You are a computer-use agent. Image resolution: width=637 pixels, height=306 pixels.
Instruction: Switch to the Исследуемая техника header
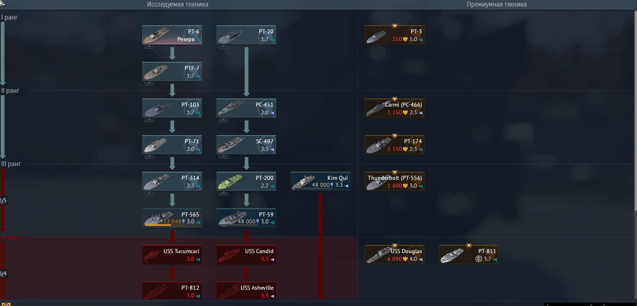(178, 4)
